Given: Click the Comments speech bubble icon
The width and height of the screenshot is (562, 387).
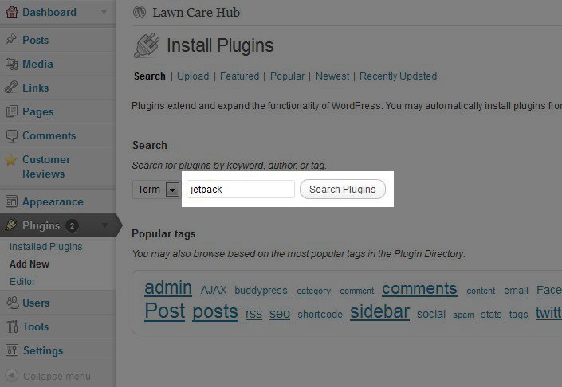Looking at the screenshot, I should (11, 135).
